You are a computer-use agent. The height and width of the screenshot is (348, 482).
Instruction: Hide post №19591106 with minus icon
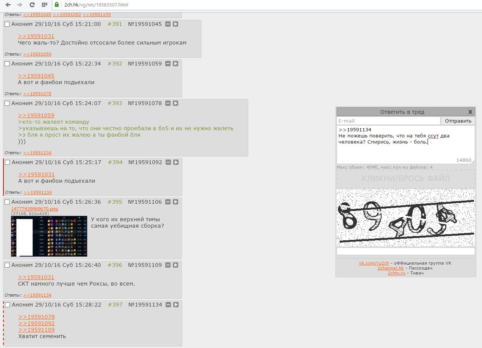point(168,202)
